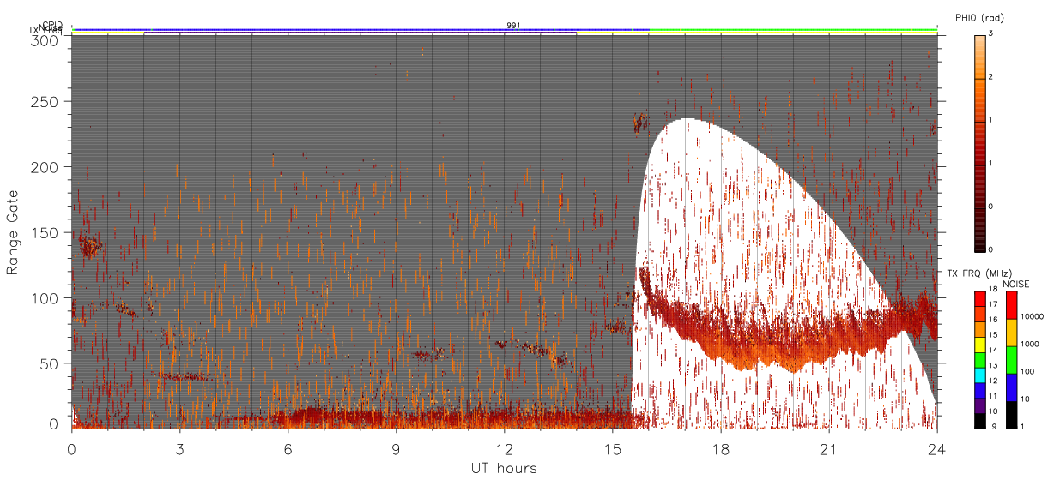Click the black 9–10 MHz TX FRQ swatch

point(980,421)
